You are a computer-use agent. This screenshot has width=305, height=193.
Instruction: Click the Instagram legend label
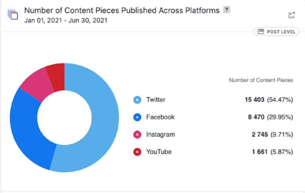(x=161, y=134)
